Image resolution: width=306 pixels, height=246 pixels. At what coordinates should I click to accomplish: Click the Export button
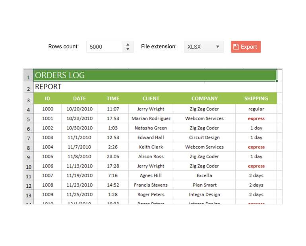coord(246,47)
